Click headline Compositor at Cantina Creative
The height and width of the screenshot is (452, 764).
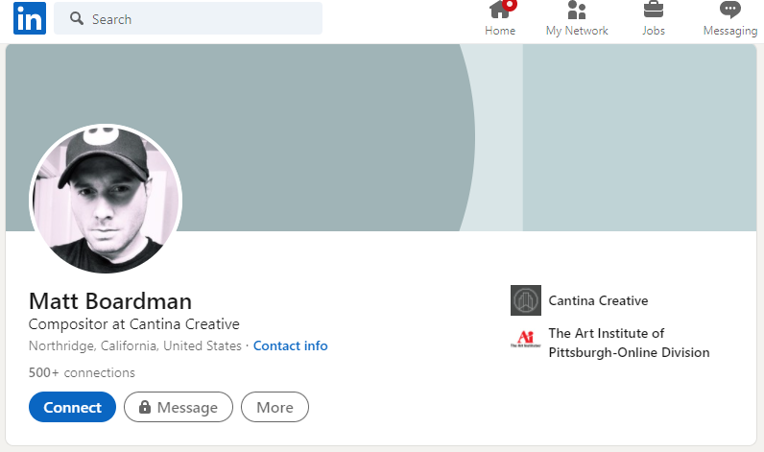click(134, 324)
